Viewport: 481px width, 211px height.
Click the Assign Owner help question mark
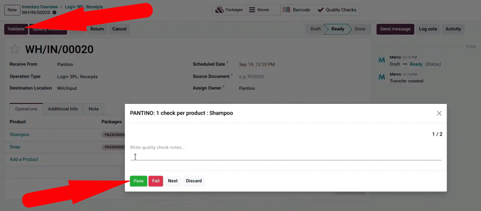tap(224, 87)
